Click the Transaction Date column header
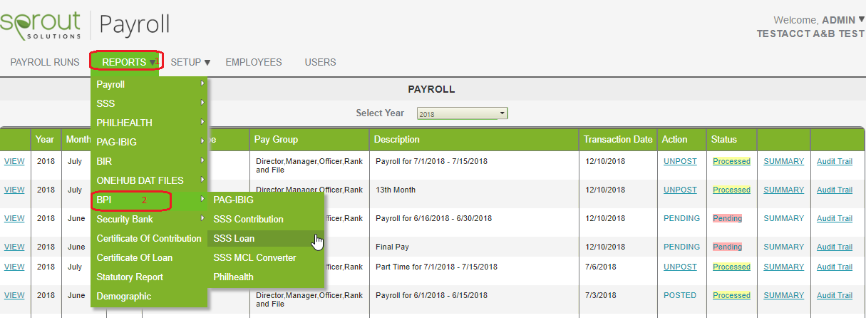Viewport: 866px width, 318px height. [619, 140]
